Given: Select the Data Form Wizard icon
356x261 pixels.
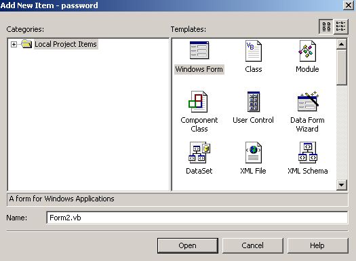Looking at the screenshot, I should (308, 101).
